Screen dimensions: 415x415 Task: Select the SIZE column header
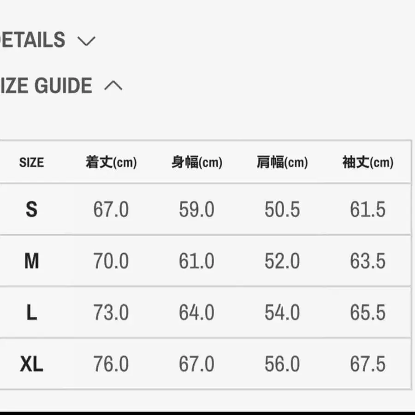(x=31, y=162)
